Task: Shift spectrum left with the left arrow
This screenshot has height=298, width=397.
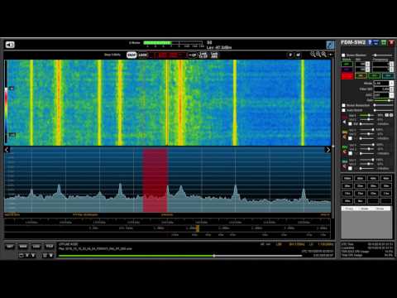Action: click(x=7, y=150)
